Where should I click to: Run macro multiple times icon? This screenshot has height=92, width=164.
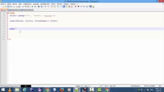click(x=84, y=7)
